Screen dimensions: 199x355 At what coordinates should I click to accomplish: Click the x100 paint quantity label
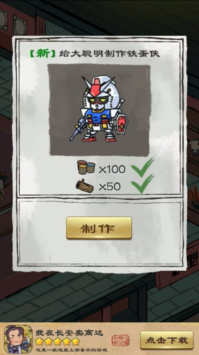112,169
